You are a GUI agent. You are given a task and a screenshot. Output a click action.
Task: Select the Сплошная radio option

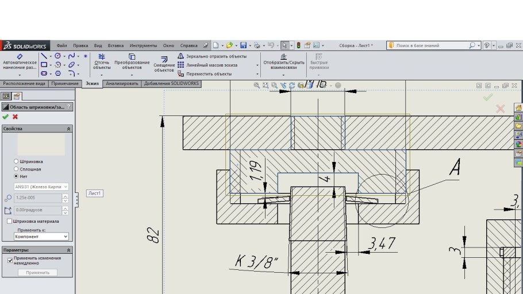click(16, 169)
